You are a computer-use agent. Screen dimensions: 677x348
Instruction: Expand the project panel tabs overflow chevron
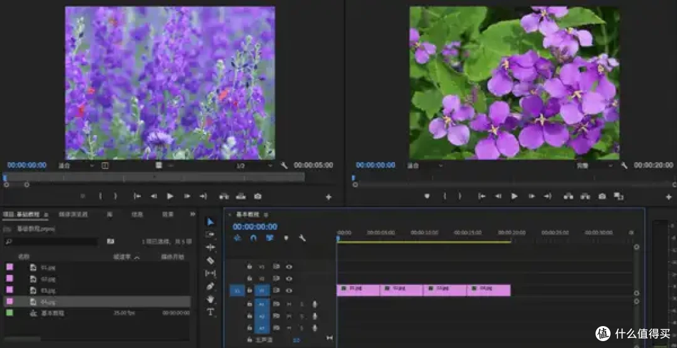(x=192, y=214)
